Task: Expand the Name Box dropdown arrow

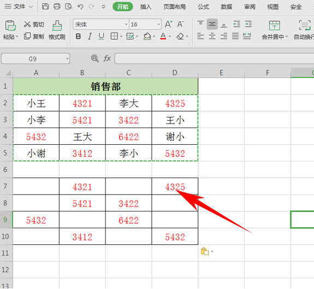Action: 67,58
